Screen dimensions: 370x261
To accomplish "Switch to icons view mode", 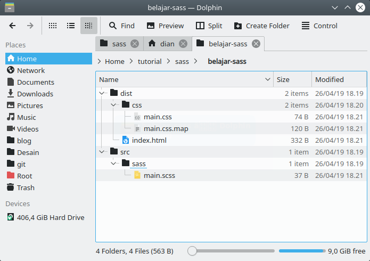I will click(53, 26).
